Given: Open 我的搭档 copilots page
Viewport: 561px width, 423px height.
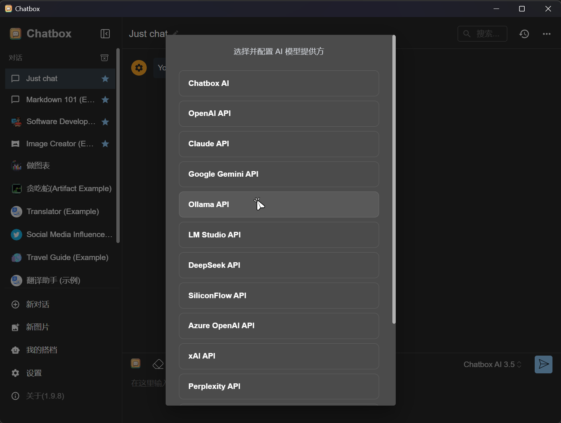Looking at the screenshot, I should click(x=60, y=350).
